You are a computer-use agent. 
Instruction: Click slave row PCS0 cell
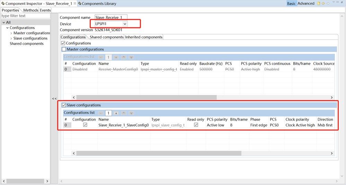point(276,125)
